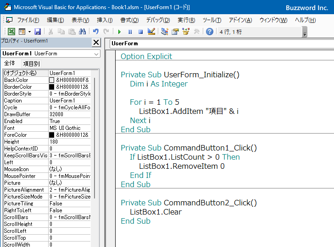334x247 pixels.
Task: Select the MousePointer property row
Action: (x=47, y=176)
